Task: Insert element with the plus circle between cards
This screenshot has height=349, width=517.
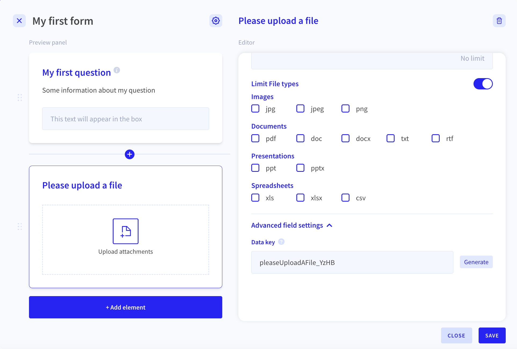Action: coord(130,154)
